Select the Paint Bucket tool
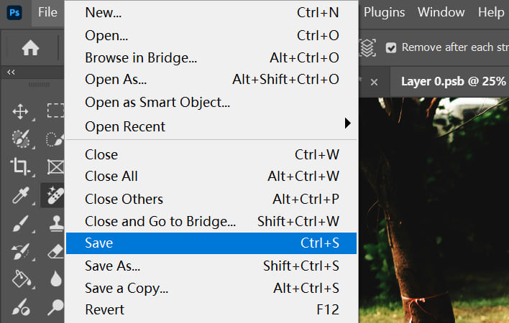 21,278
